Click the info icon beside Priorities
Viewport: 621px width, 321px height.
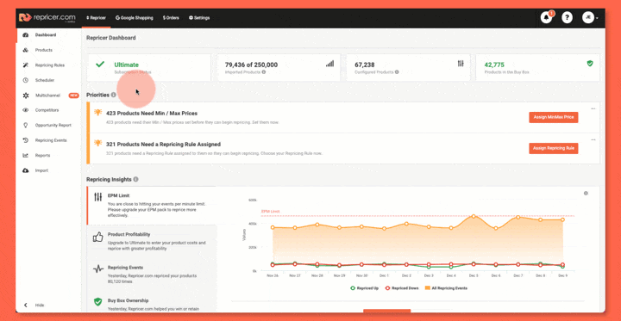pyautogui.click(x=114, y=95)
